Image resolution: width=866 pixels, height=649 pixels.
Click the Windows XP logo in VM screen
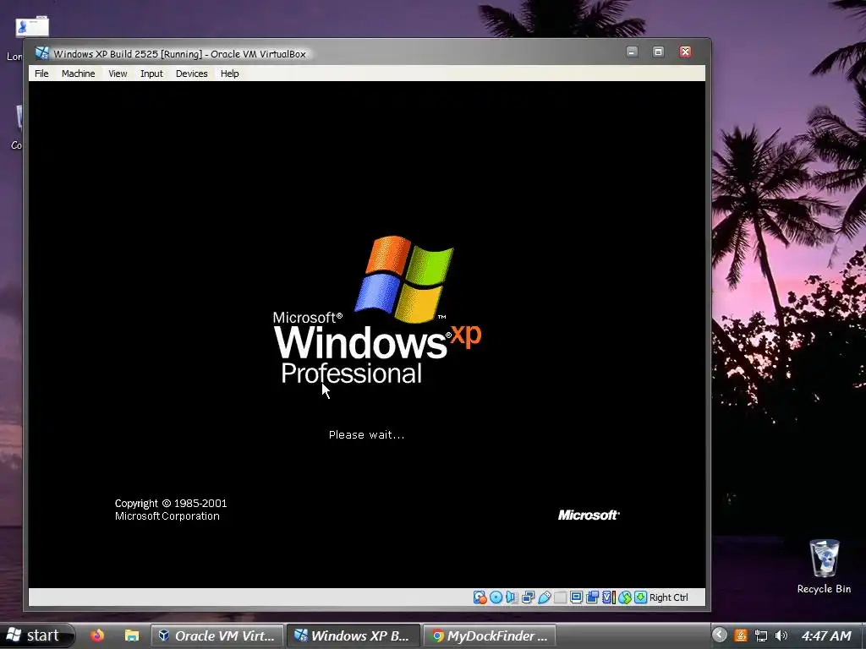tap(377, 310)
